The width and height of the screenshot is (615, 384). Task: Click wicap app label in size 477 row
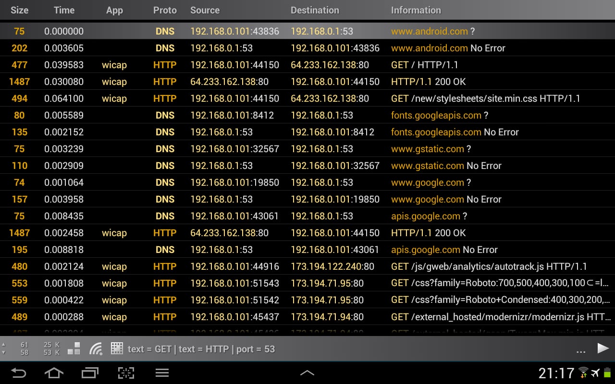coord(114,65)
